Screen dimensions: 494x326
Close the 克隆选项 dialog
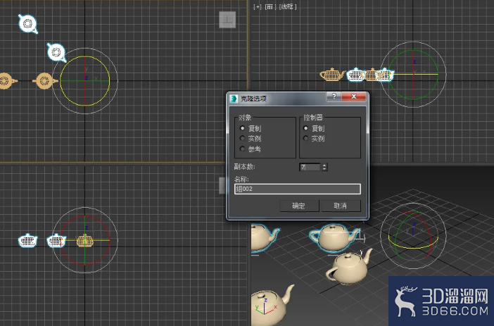(x=354, y=96)
